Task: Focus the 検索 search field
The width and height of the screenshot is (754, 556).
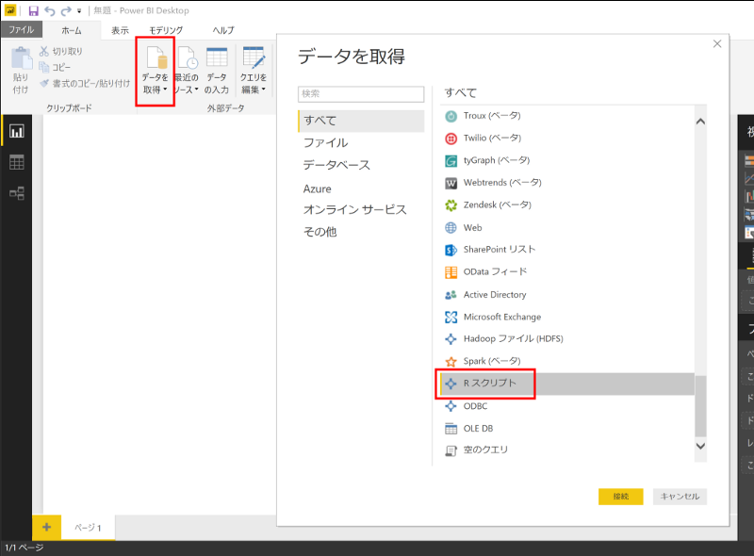Action: tap(361, 94)
